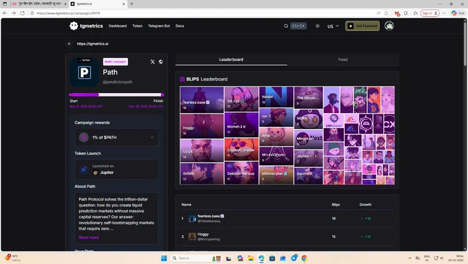Image resolution: width=468 pixels, height=264 pixels.
Task: Open the Token menu item
Action: point(137,26)
